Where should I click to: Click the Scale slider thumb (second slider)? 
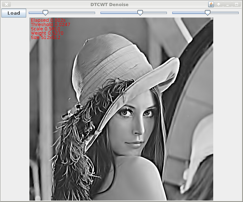(140, 13)
